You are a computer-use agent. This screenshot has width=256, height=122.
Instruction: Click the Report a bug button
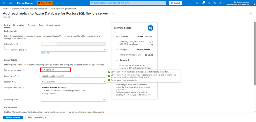click(45, 3)
